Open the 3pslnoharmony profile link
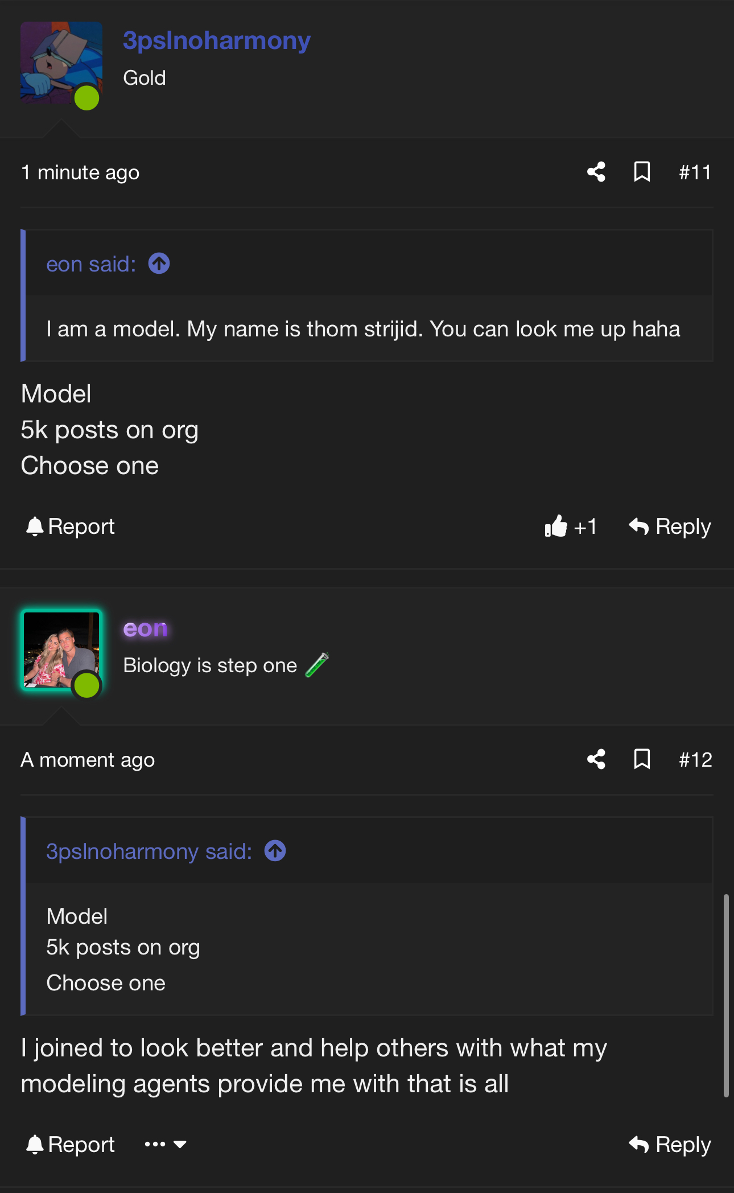Screen dimensions: 734x1193 [217, 41]
